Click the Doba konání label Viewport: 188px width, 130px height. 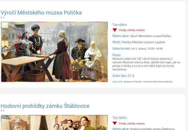pyautogui.click(x=121, y=48)
